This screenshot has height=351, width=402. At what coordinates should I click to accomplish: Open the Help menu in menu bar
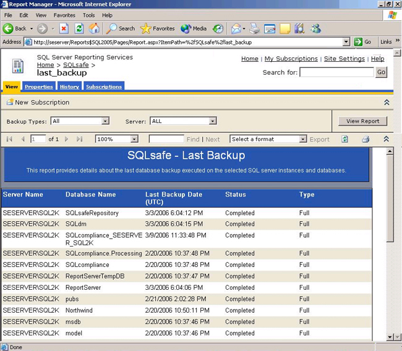coord(107,15)
